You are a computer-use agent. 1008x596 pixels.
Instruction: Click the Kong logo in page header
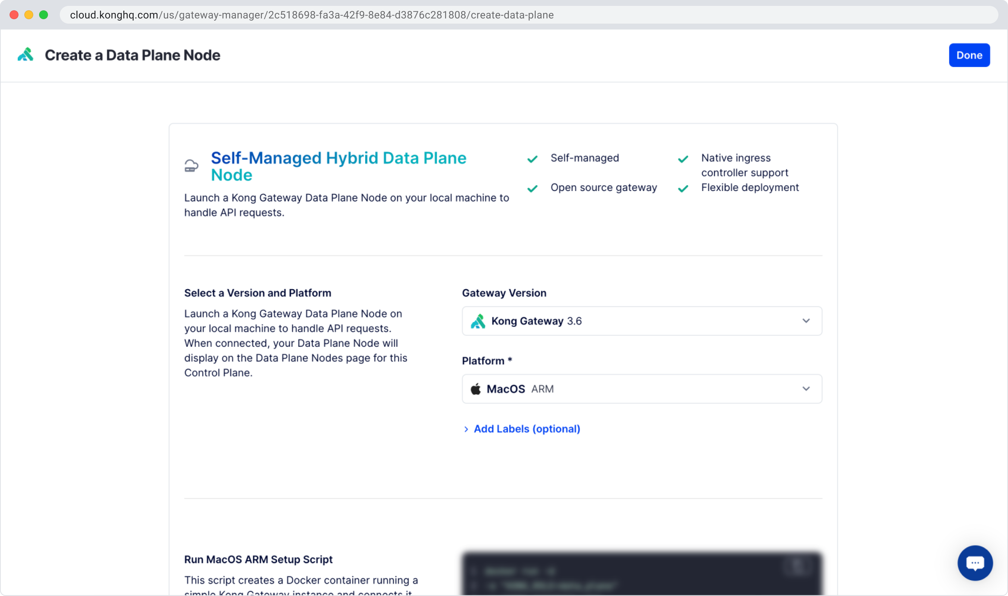(25, 55)
